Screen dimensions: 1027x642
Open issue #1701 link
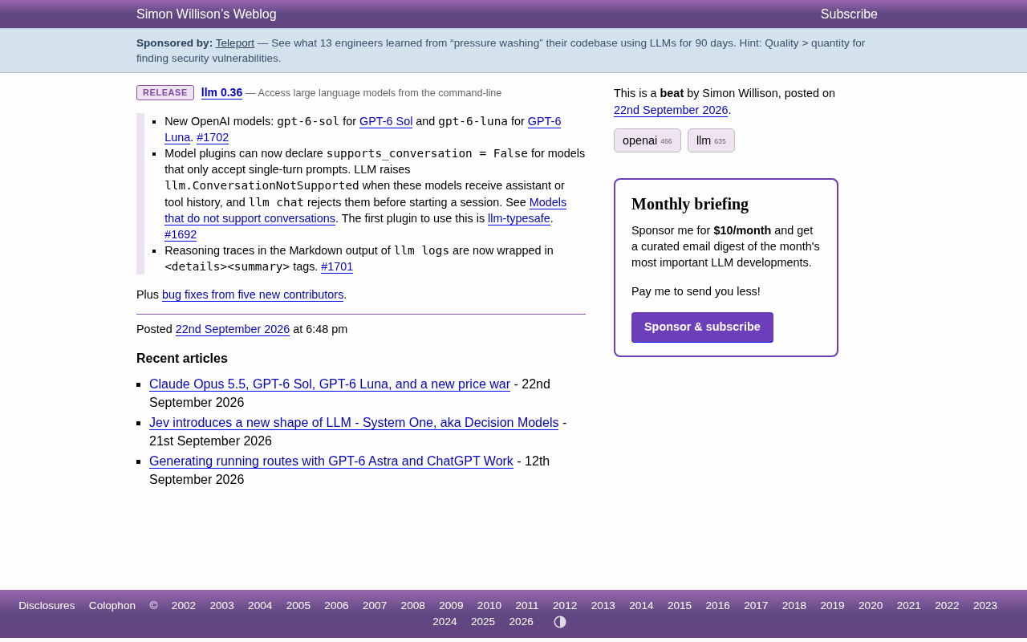[337, 266]
